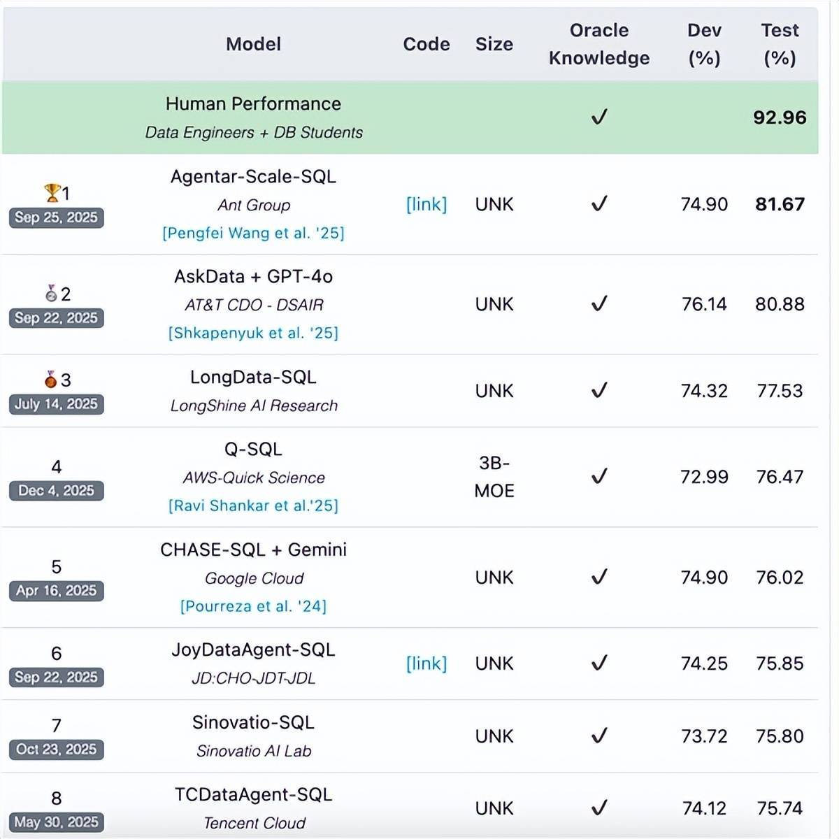
Task: Click the Dec 4, 2025 date badge
Action: point(56,491)
